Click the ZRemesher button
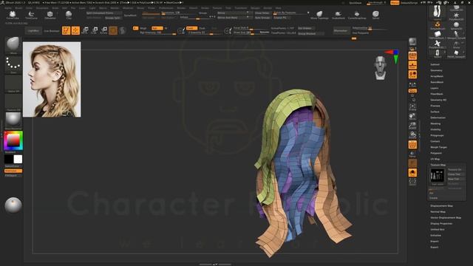473x266 pixels. coord(341,30)
